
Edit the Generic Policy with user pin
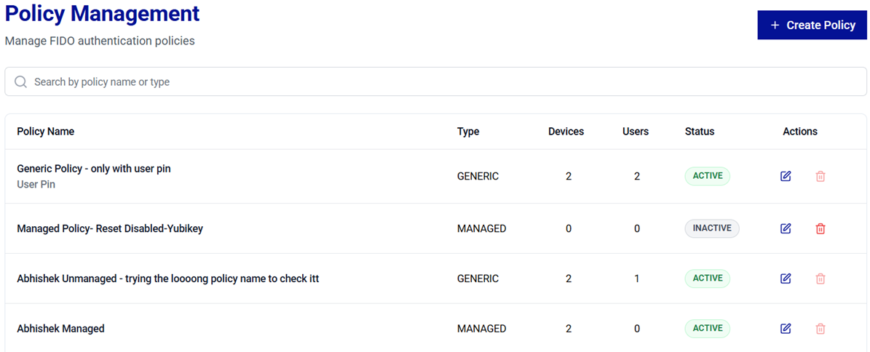pos(786,176)
